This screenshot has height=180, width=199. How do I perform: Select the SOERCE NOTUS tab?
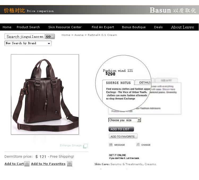[118, 83]
